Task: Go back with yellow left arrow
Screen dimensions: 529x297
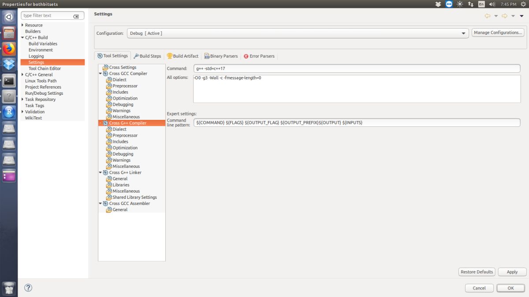Action: 488,16
